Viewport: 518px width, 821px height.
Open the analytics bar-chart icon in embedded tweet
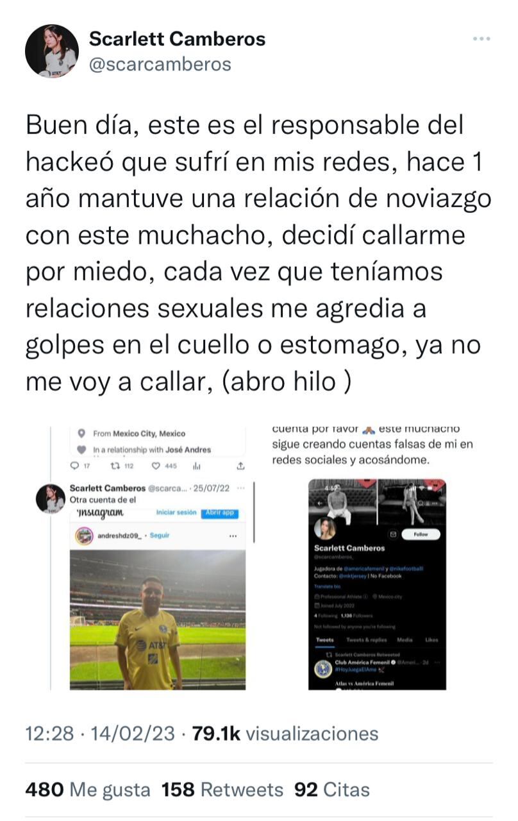[x=197, y=466]
